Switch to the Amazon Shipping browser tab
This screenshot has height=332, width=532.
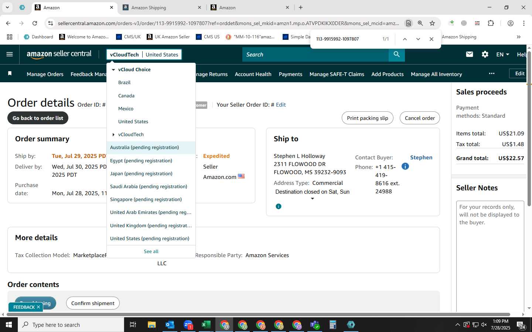[162, 7]
